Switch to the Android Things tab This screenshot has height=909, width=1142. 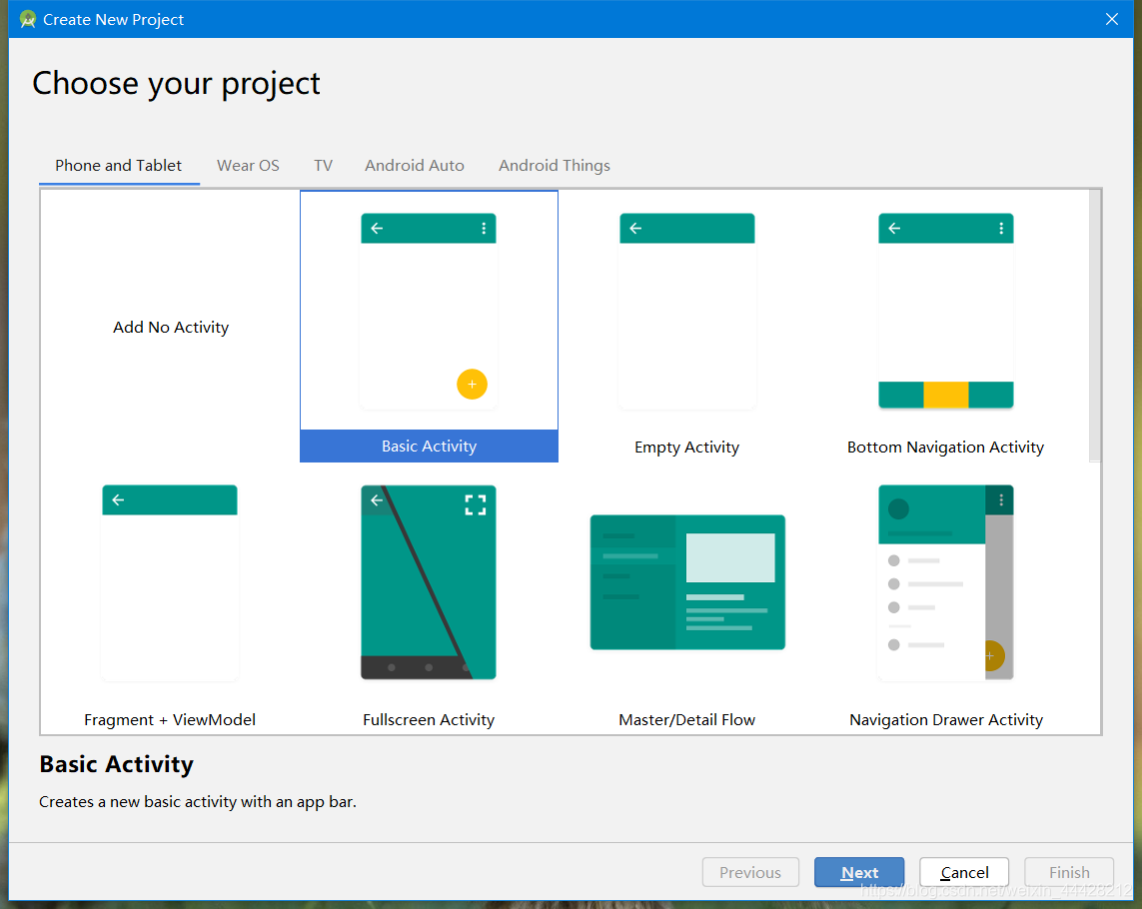coord(555,166)
